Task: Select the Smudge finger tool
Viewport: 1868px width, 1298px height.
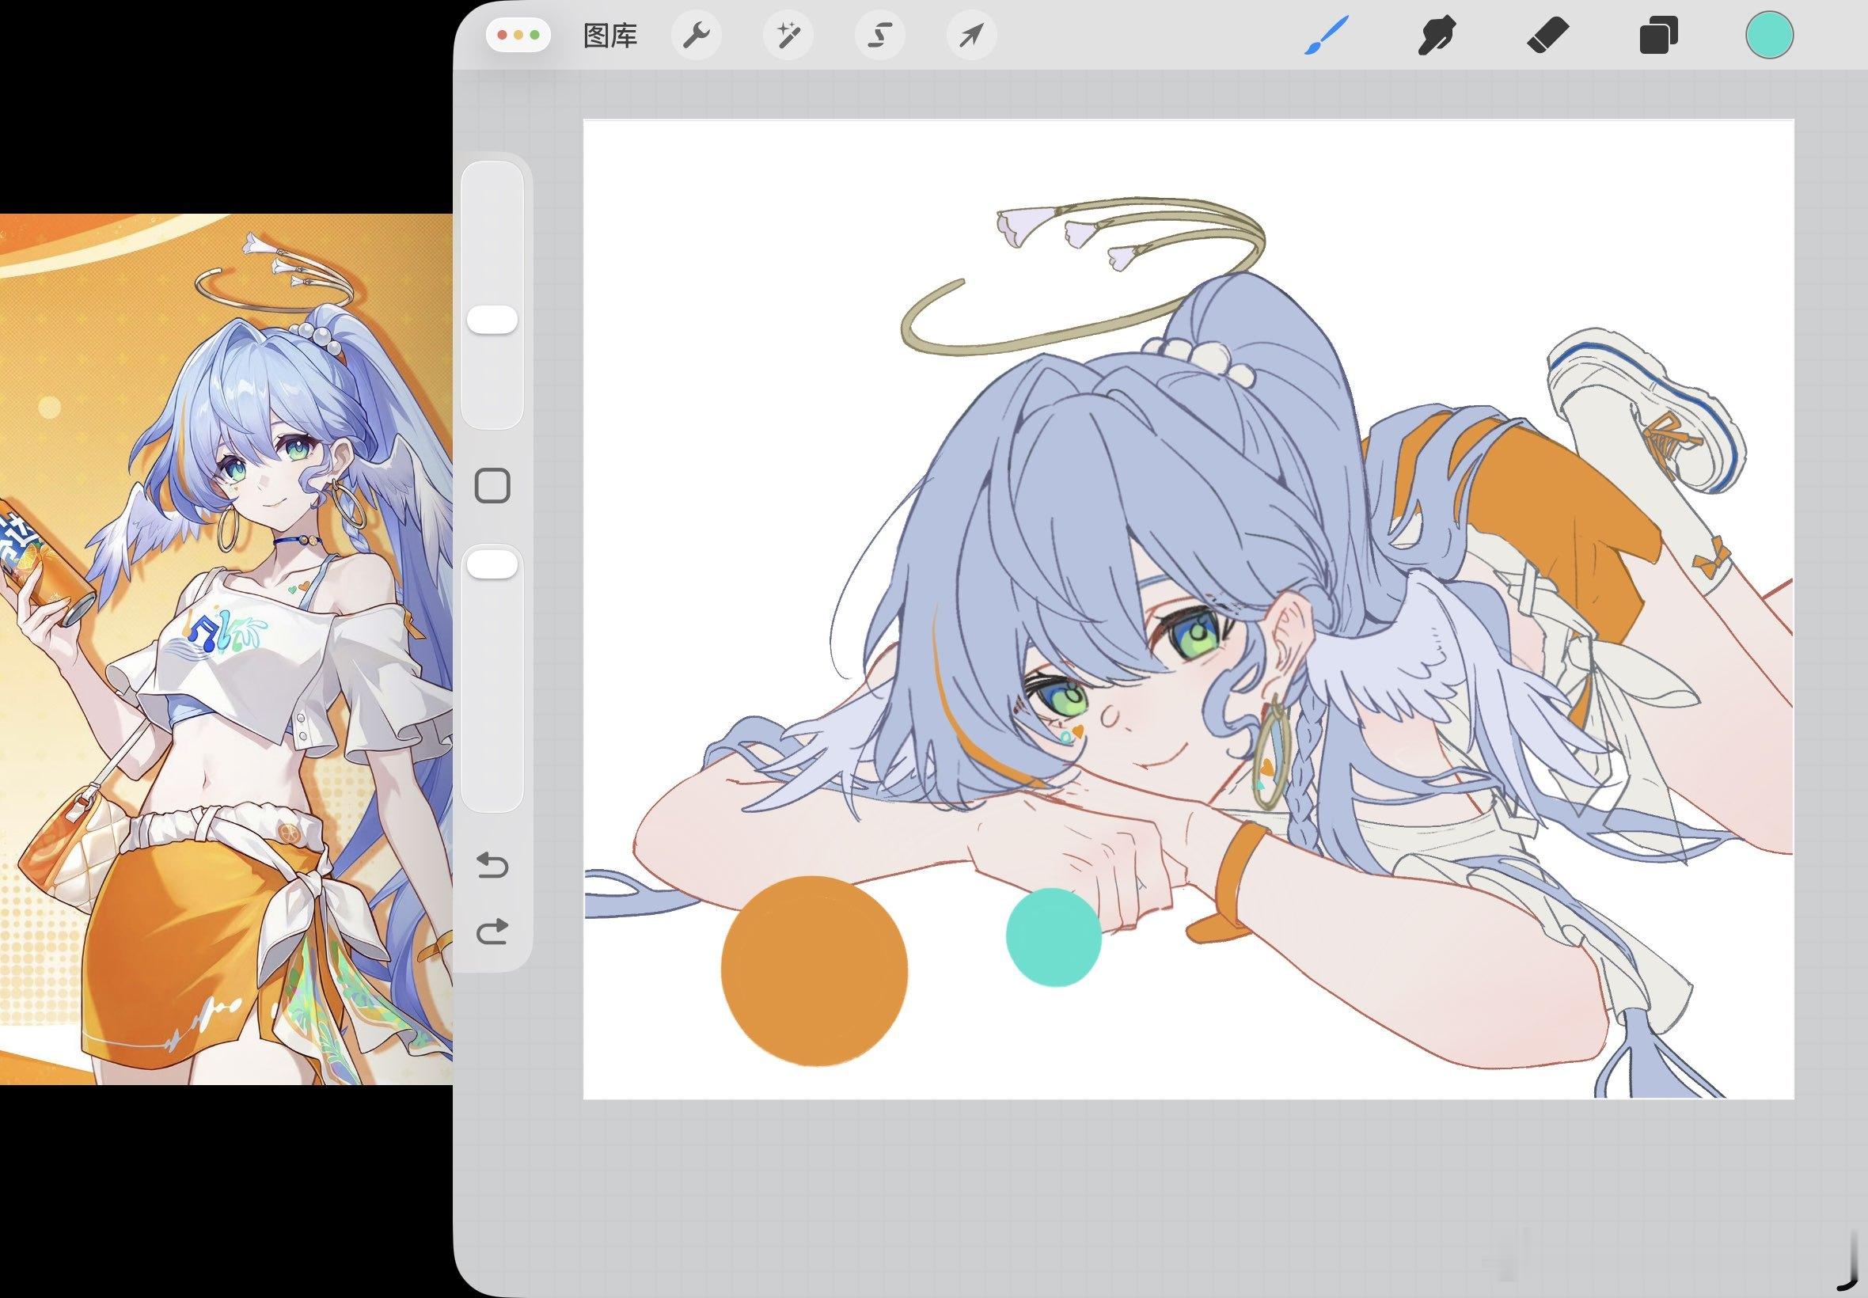Action: click(x=1436, y=36)
